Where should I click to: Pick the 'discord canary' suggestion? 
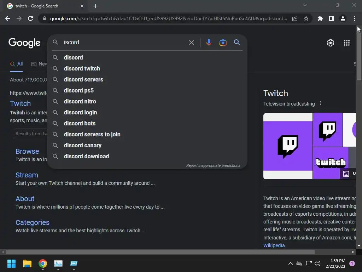[x=147, y=146]
